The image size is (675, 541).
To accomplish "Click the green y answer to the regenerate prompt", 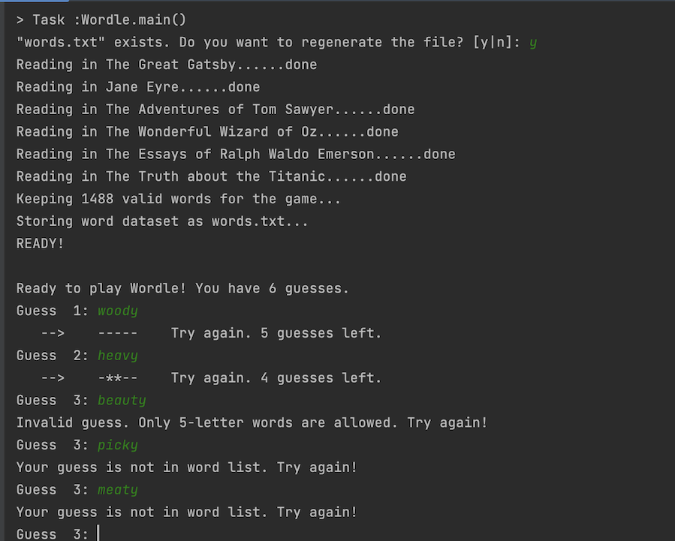I will coord(533,42).
